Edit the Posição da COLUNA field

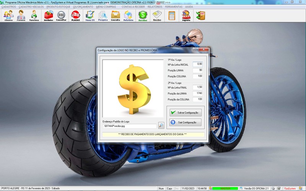[x=197, y=99]
